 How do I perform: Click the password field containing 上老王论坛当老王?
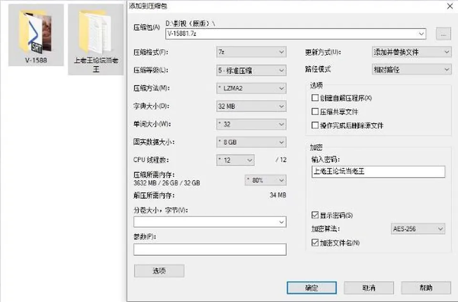(378, 171)
